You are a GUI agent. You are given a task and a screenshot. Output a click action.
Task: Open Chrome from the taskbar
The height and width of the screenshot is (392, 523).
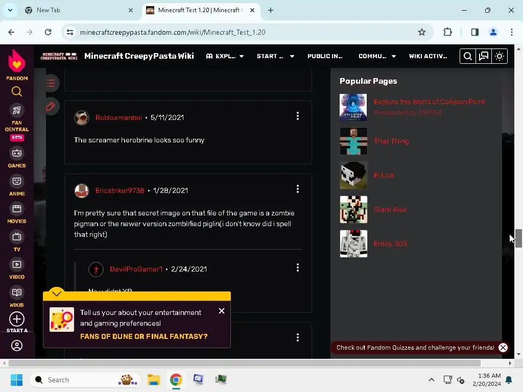[x=176, y=380]
